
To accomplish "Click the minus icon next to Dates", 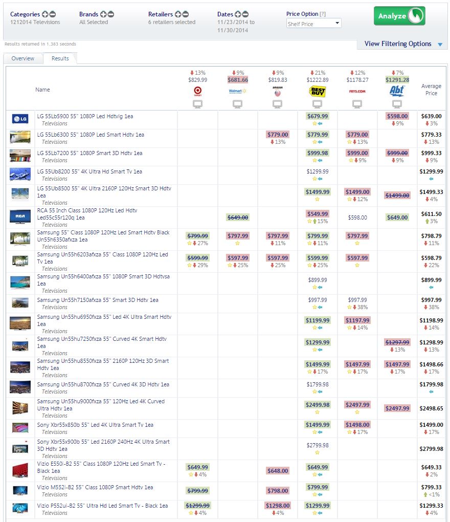I will [x=245, y=14].
